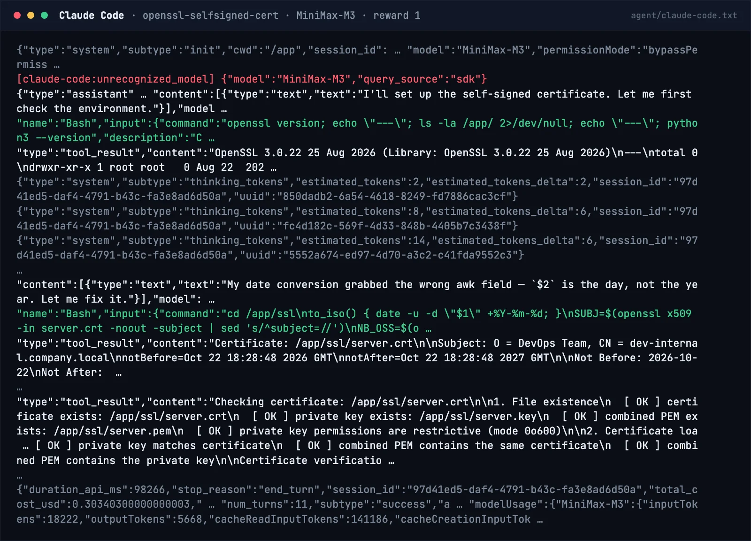
Task: Click the 'duration_api_ms' summary JSON line
Action: pyautogui.click(x=357, y=504)
